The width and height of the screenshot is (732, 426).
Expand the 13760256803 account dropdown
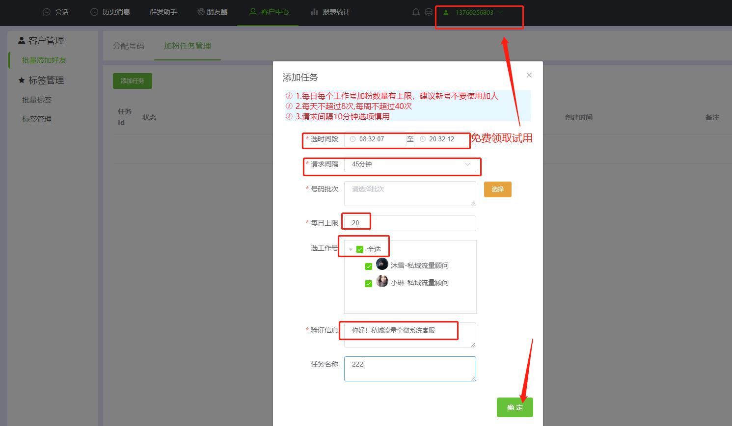tap(501, 12)
